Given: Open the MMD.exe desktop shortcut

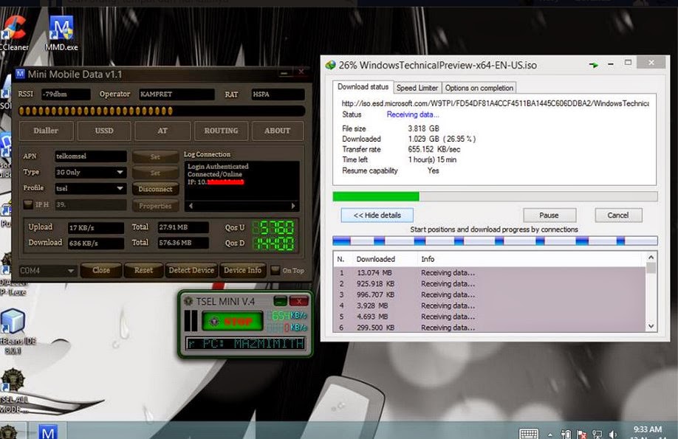Looking at the screenshot, I should 61,33.
